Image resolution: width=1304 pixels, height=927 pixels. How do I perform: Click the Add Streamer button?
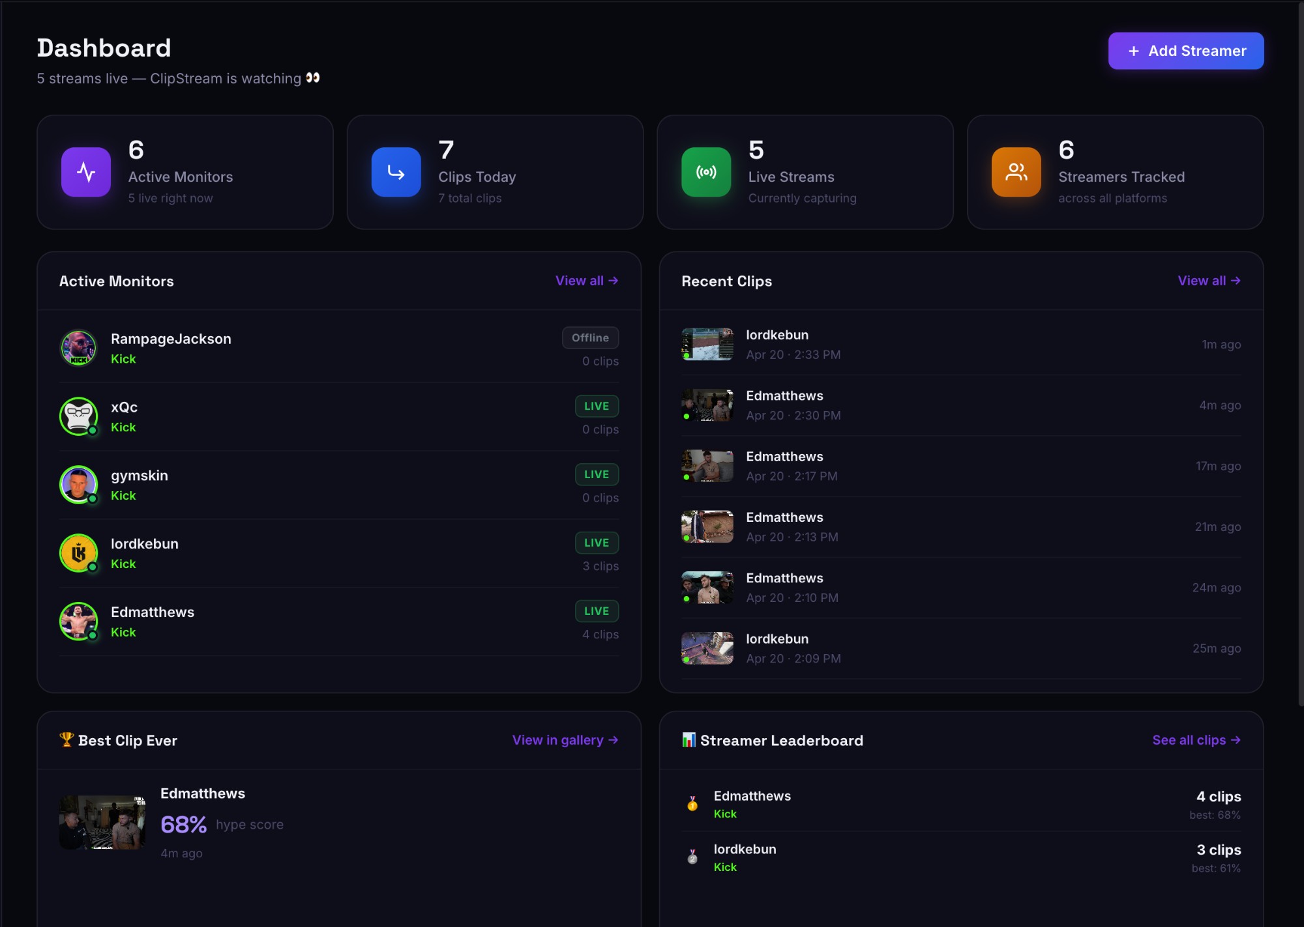click(1185, 50)
